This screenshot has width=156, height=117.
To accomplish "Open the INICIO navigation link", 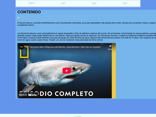I will pos(32,3).
